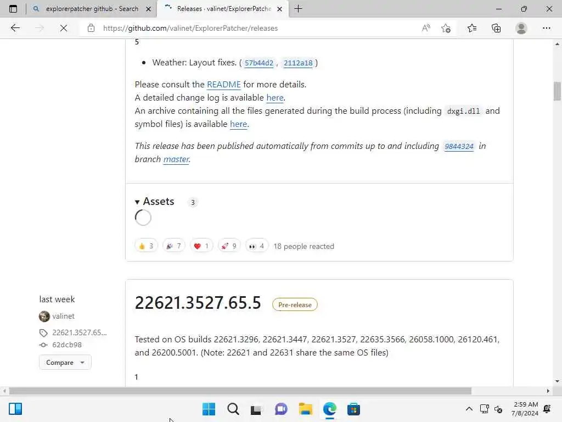Open Microsoft Store from taskbar
This screenshot has width=562, height=422.
click(353, 409)
